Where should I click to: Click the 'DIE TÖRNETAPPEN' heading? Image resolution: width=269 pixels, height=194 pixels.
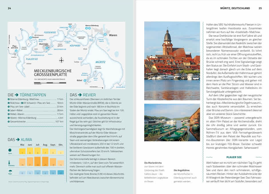27,95
